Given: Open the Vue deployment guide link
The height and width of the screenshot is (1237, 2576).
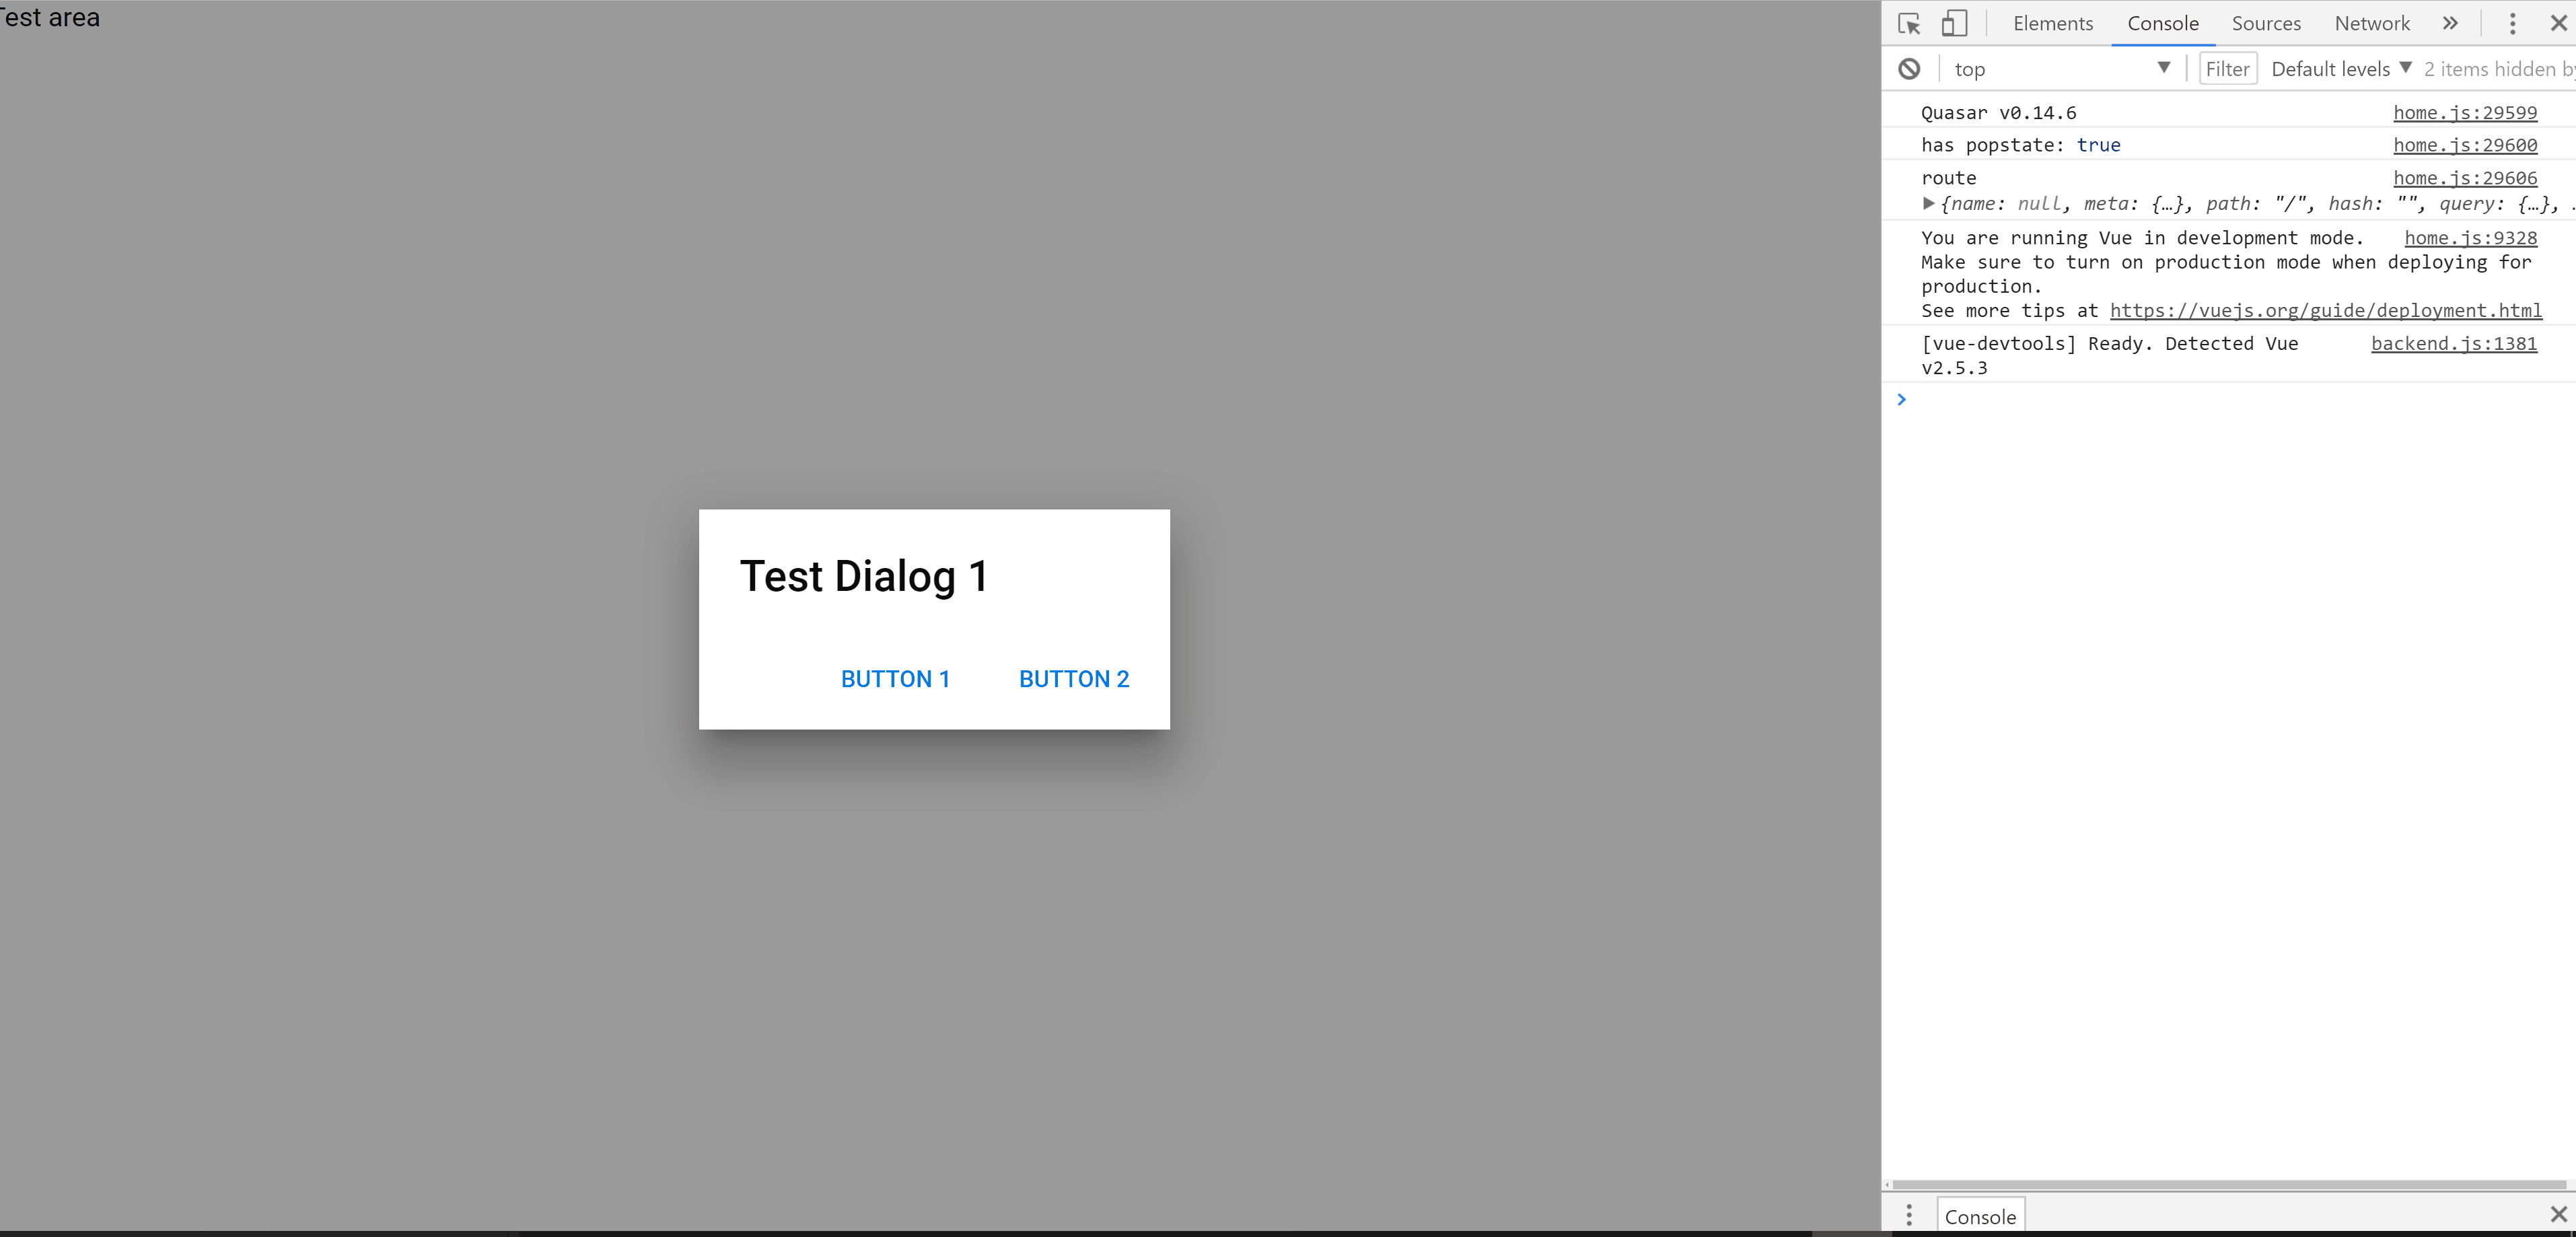Looking at the screenshot, I should pyautogui.click(x=2326, y=310).
